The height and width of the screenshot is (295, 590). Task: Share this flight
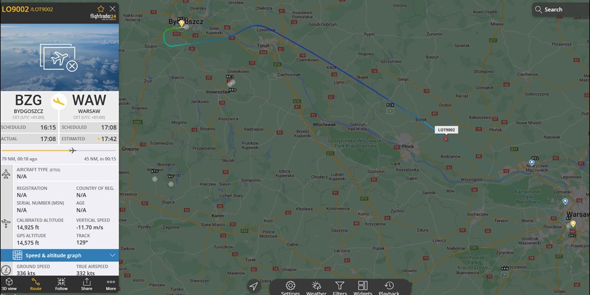click(x=87, y=284)
